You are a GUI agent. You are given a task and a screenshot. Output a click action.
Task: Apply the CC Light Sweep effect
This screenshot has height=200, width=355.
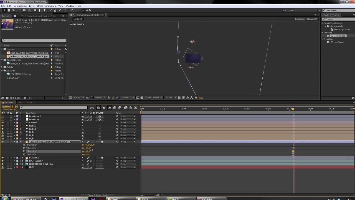(338, 36)
